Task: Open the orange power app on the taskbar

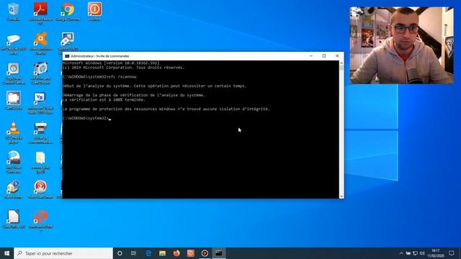Action: click(x=190, y=253)
